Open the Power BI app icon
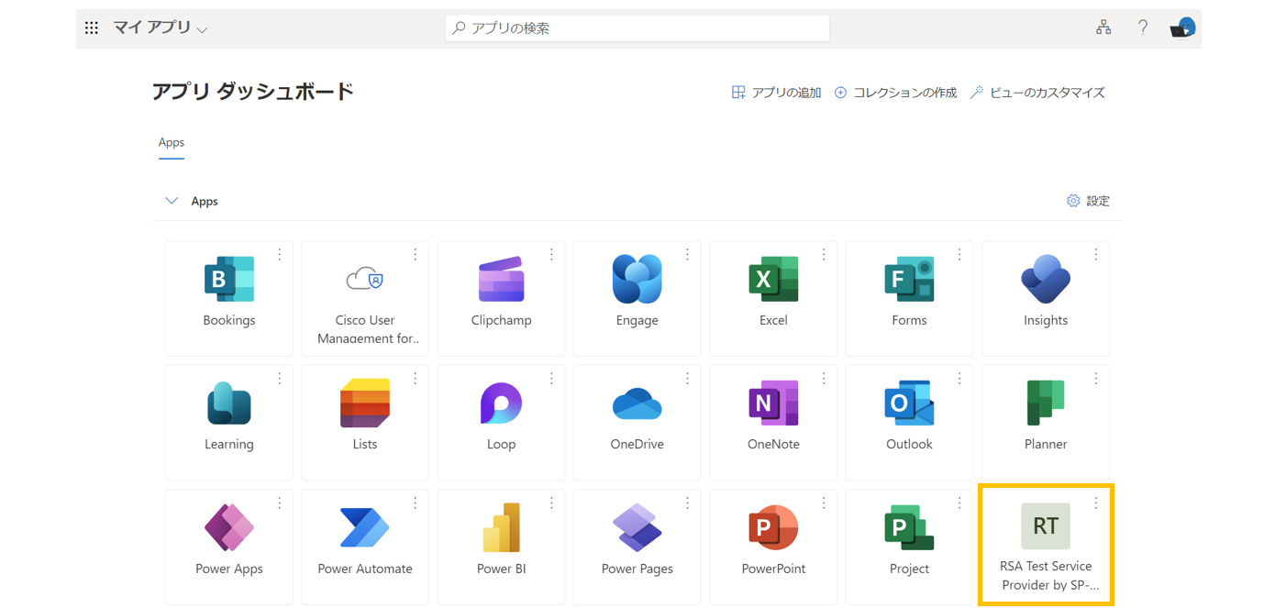The height and width of the screenshot is (608, 1275). 501,527
